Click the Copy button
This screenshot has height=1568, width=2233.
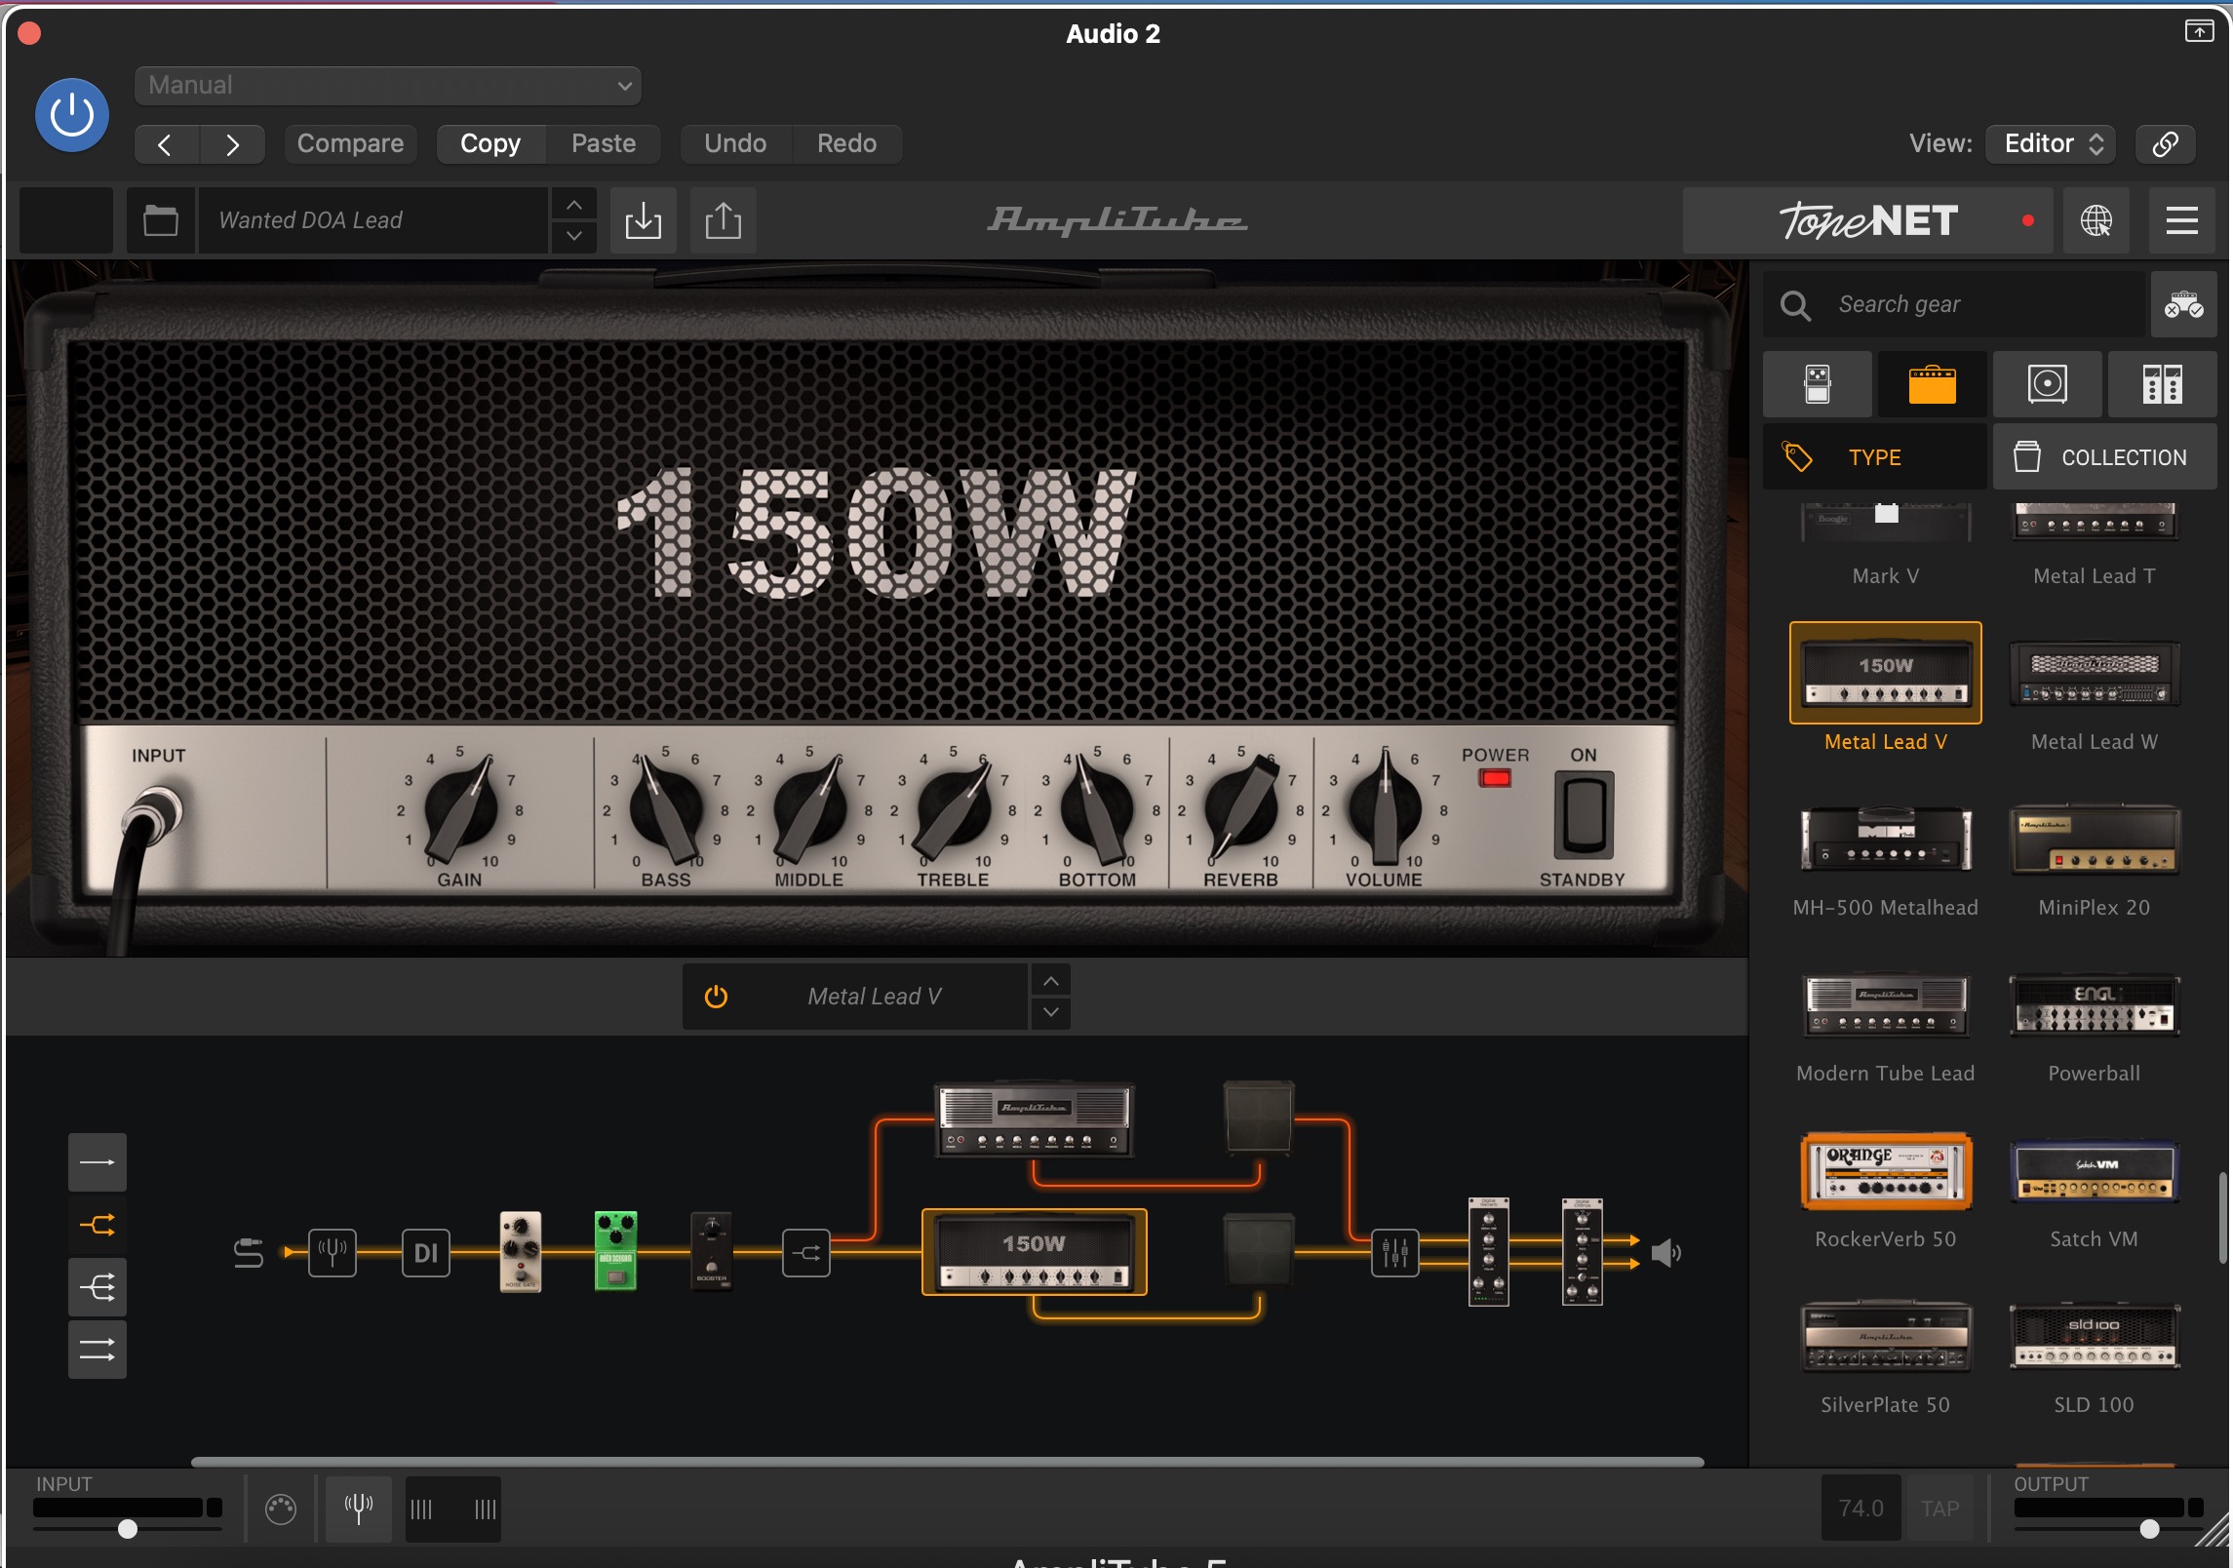(x=490, y=144)
